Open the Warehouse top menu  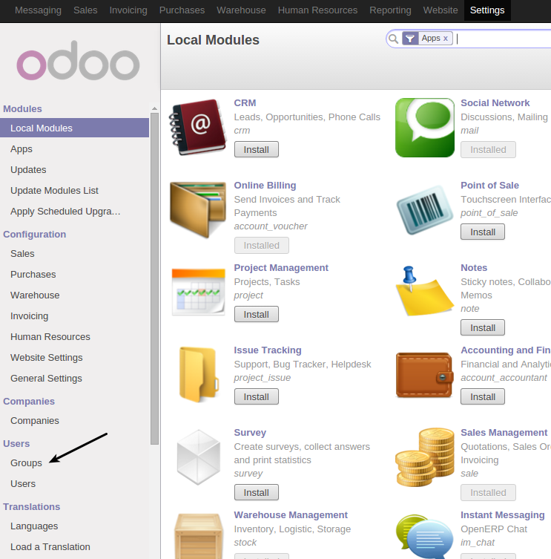pyautogui.click(x=241, y=10)
